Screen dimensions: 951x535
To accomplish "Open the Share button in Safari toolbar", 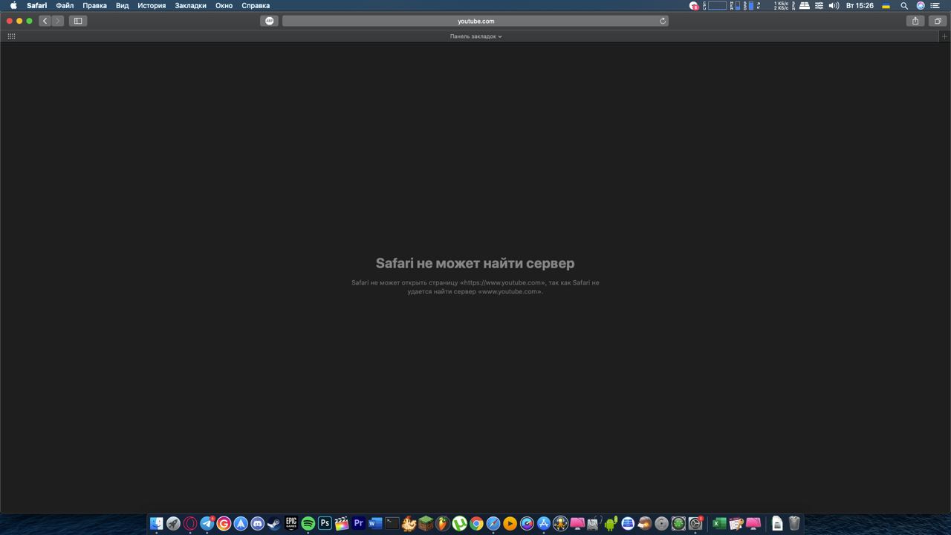I will 915,21.
